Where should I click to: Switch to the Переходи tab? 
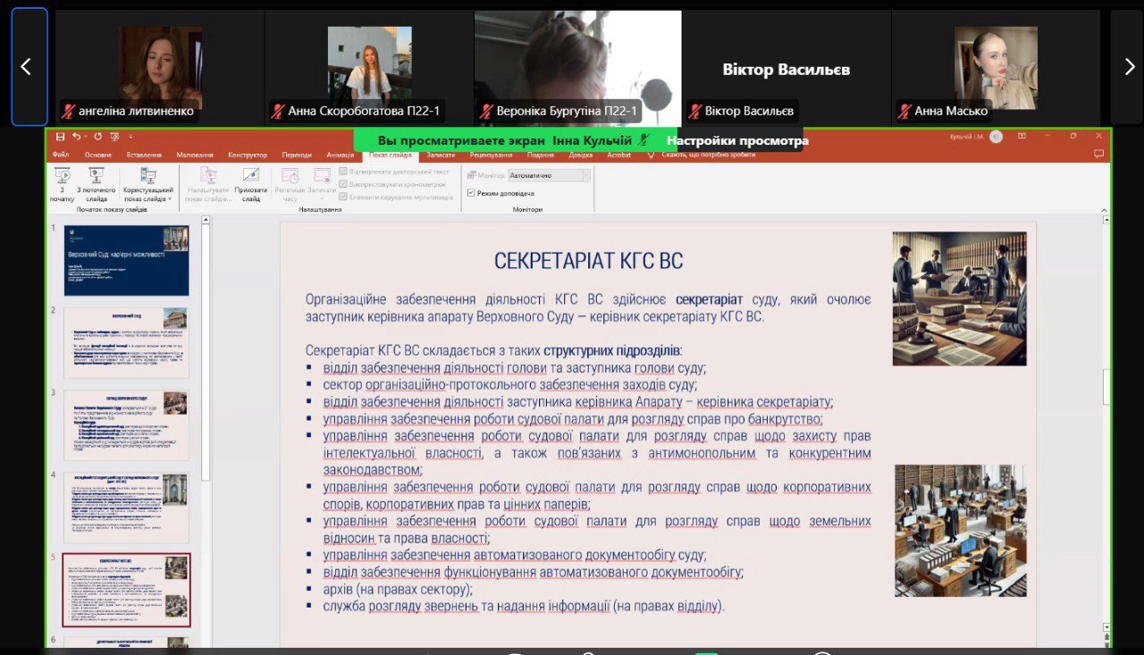click(297, 155)
